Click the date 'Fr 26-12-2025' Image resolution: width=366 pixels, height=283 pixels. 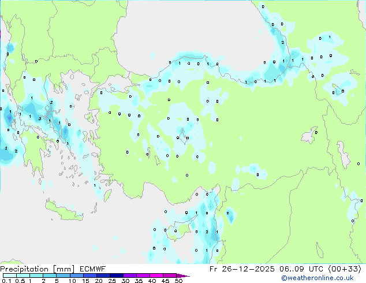coord(242,269)
